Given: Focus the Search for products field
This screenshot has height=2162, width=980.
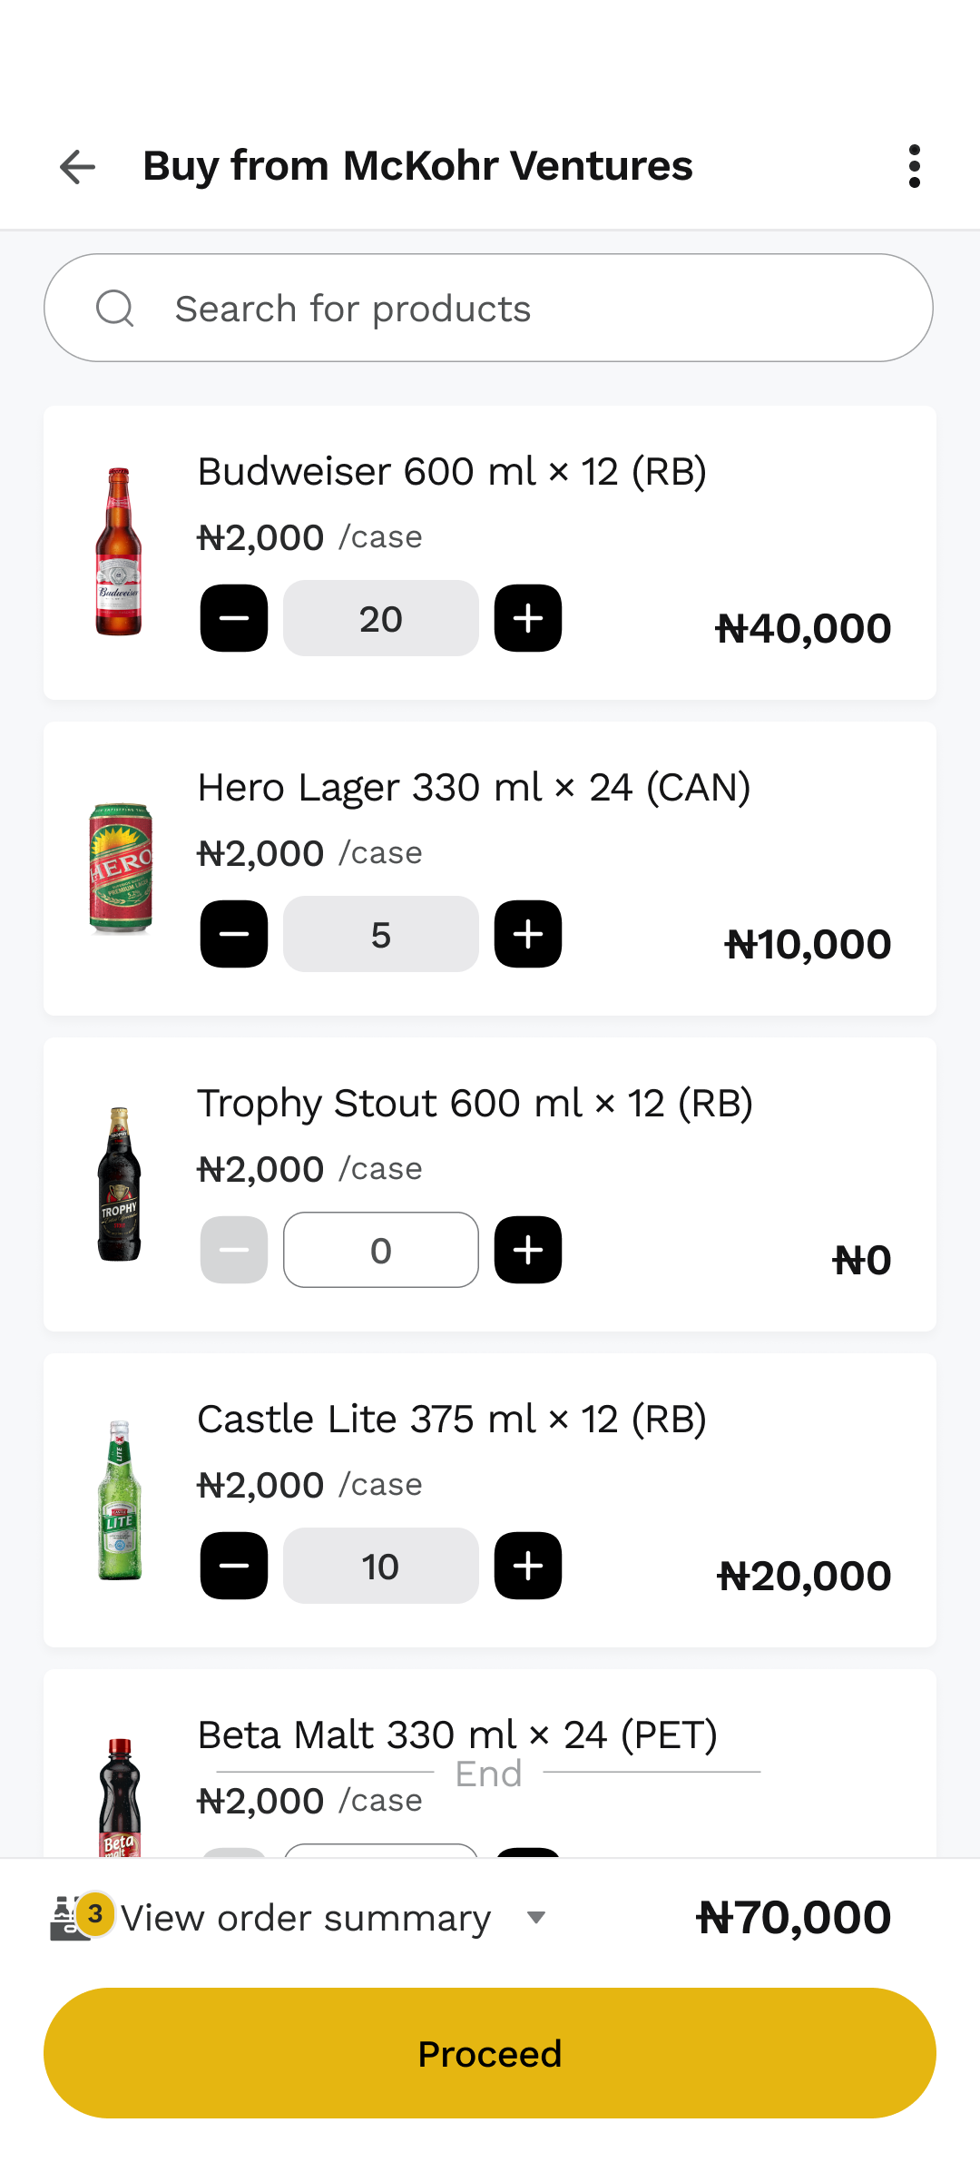Looking at the screenshot, I should click(x=508, y=309).
